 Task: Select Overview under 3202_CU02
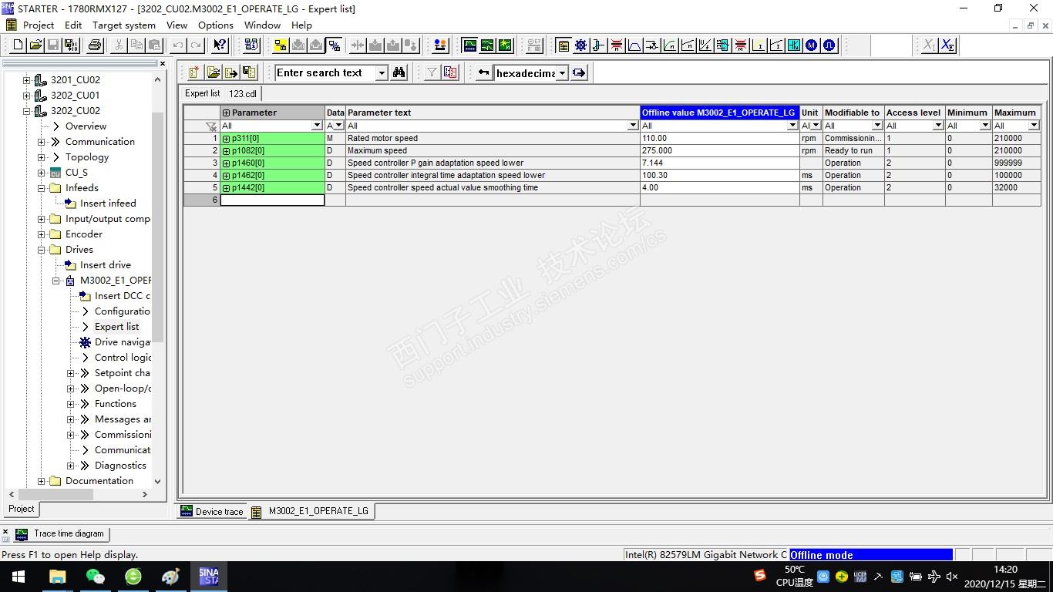click(x=86, y=126)
